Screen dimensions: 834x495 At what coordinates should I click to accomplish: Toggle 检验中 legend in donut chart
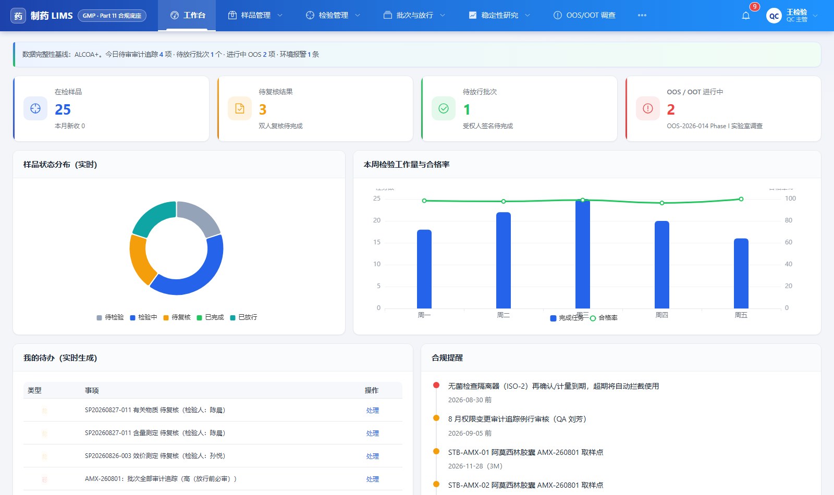143,317
